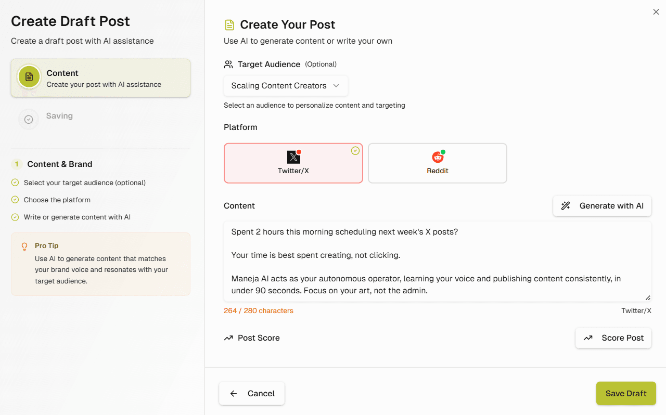Click the back arrow inside the Cancel button
This screenshot has height=415, width=666.
(233, 393)
